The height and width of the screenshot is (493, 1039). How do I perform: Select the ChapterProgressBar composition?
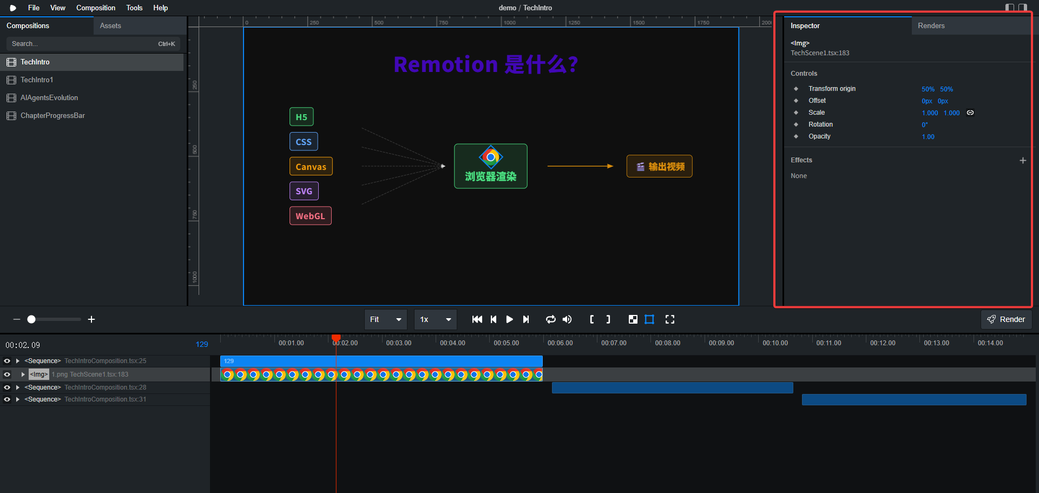(x=92, y=116)
